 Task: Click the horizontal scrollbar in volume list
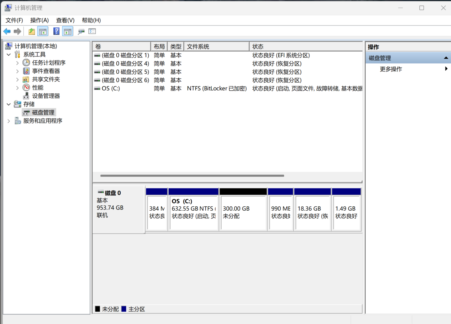(x=192, y=176)
